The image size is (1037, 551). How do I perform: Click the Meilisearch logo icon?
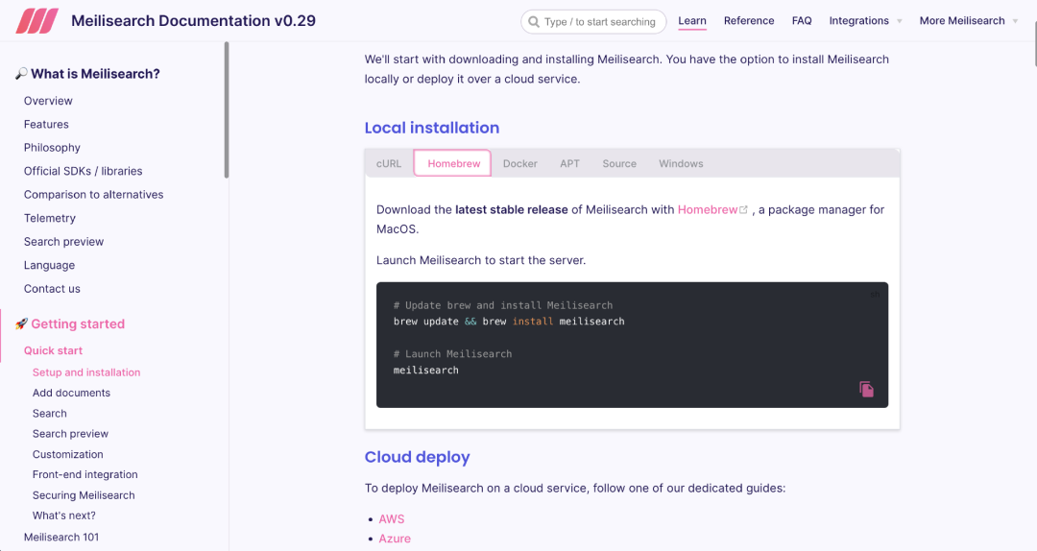[37, 20]
